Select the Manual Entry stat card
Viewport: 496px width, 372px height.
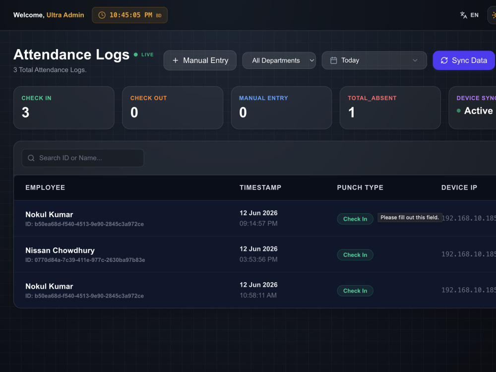[x=282, y=108]
